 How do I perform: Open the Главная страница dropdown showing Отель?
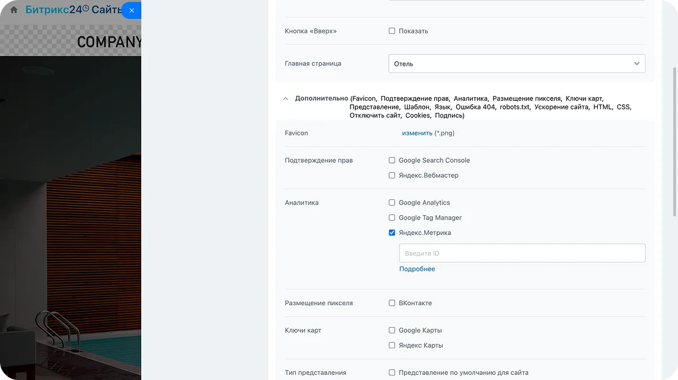[x=517, y=63]
